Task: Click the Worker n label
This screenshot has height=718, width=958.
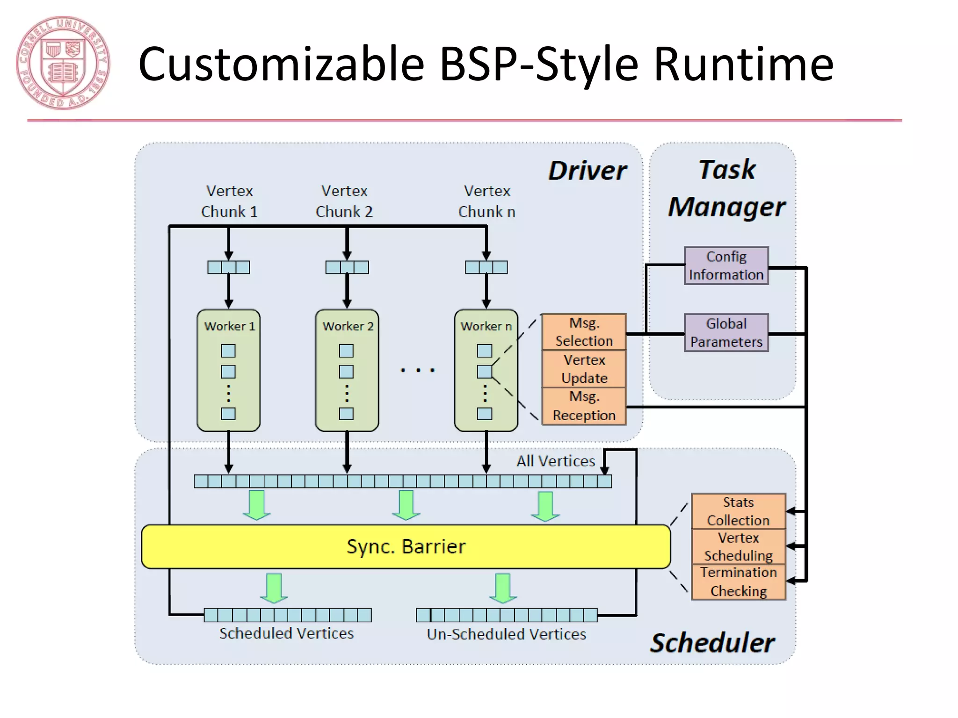Action: [486, 326]
